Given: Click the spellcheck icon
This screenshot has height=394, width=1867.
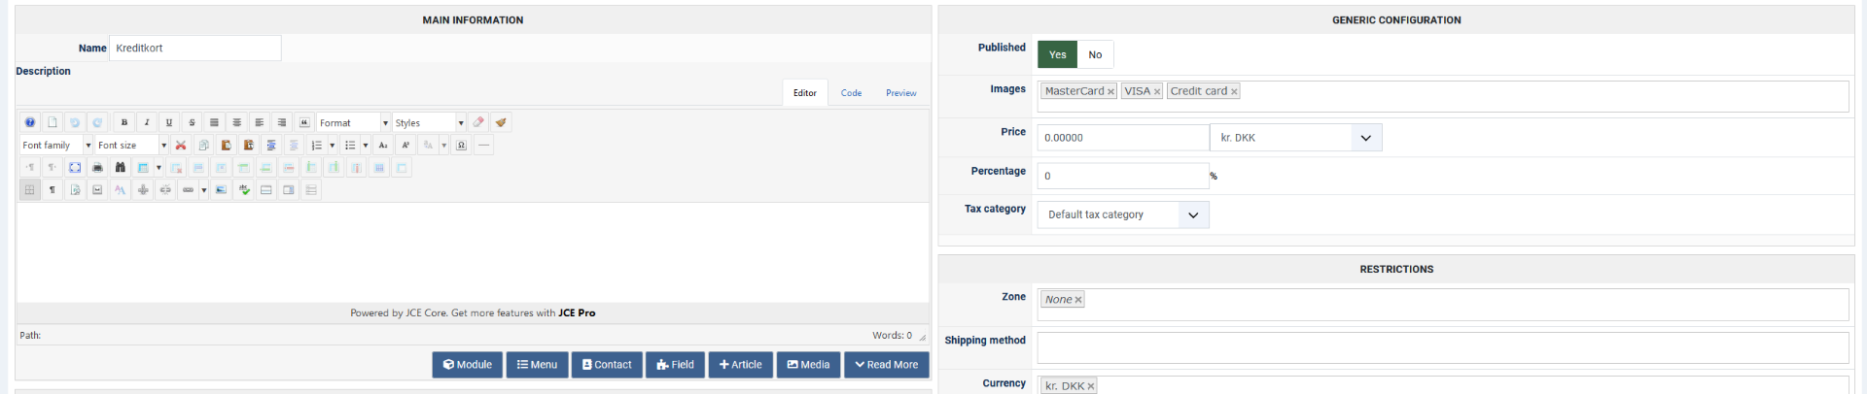Looking at the screenshot, I should 244,189.
